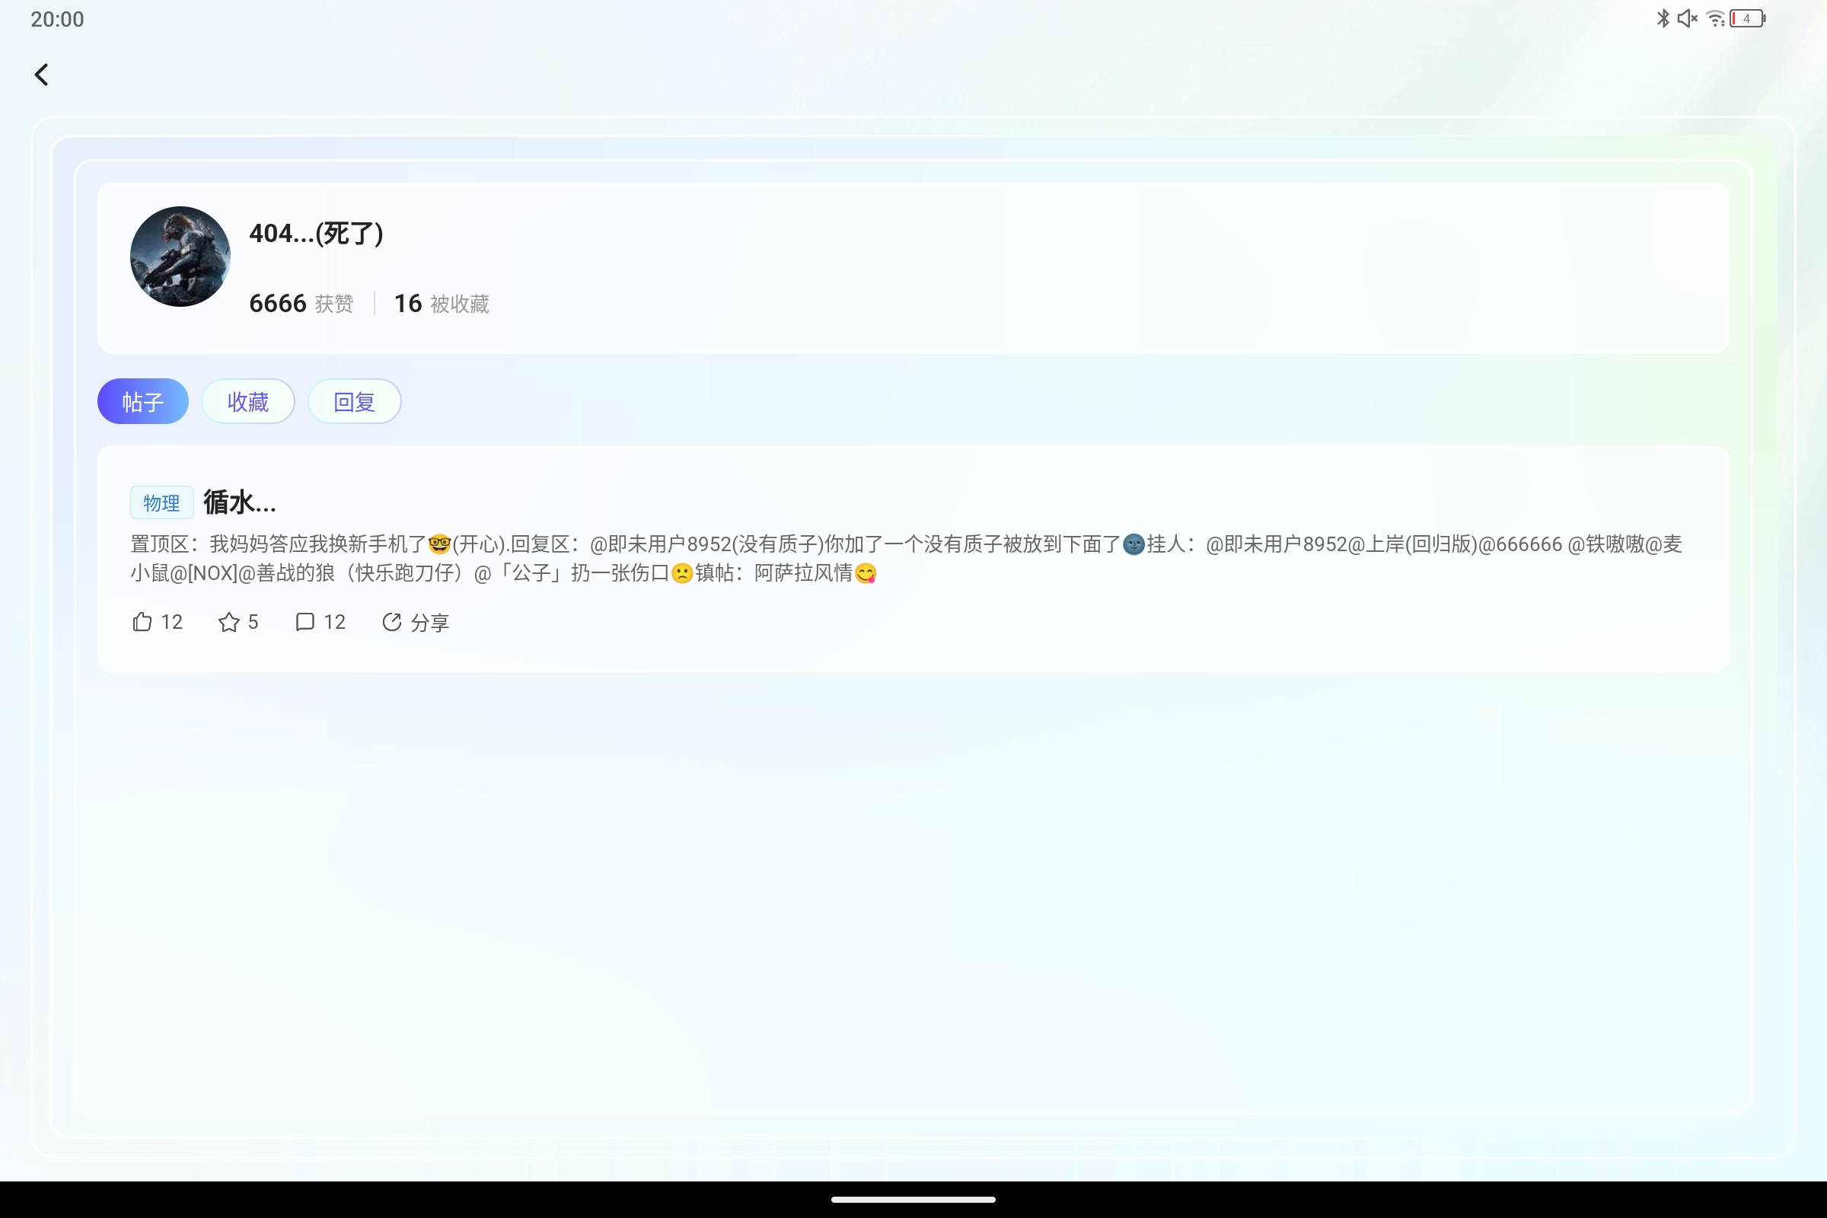The image size is (1827, 1218).
Task: Favorite the post using the star icon
Action: click(x=228, y=622)
